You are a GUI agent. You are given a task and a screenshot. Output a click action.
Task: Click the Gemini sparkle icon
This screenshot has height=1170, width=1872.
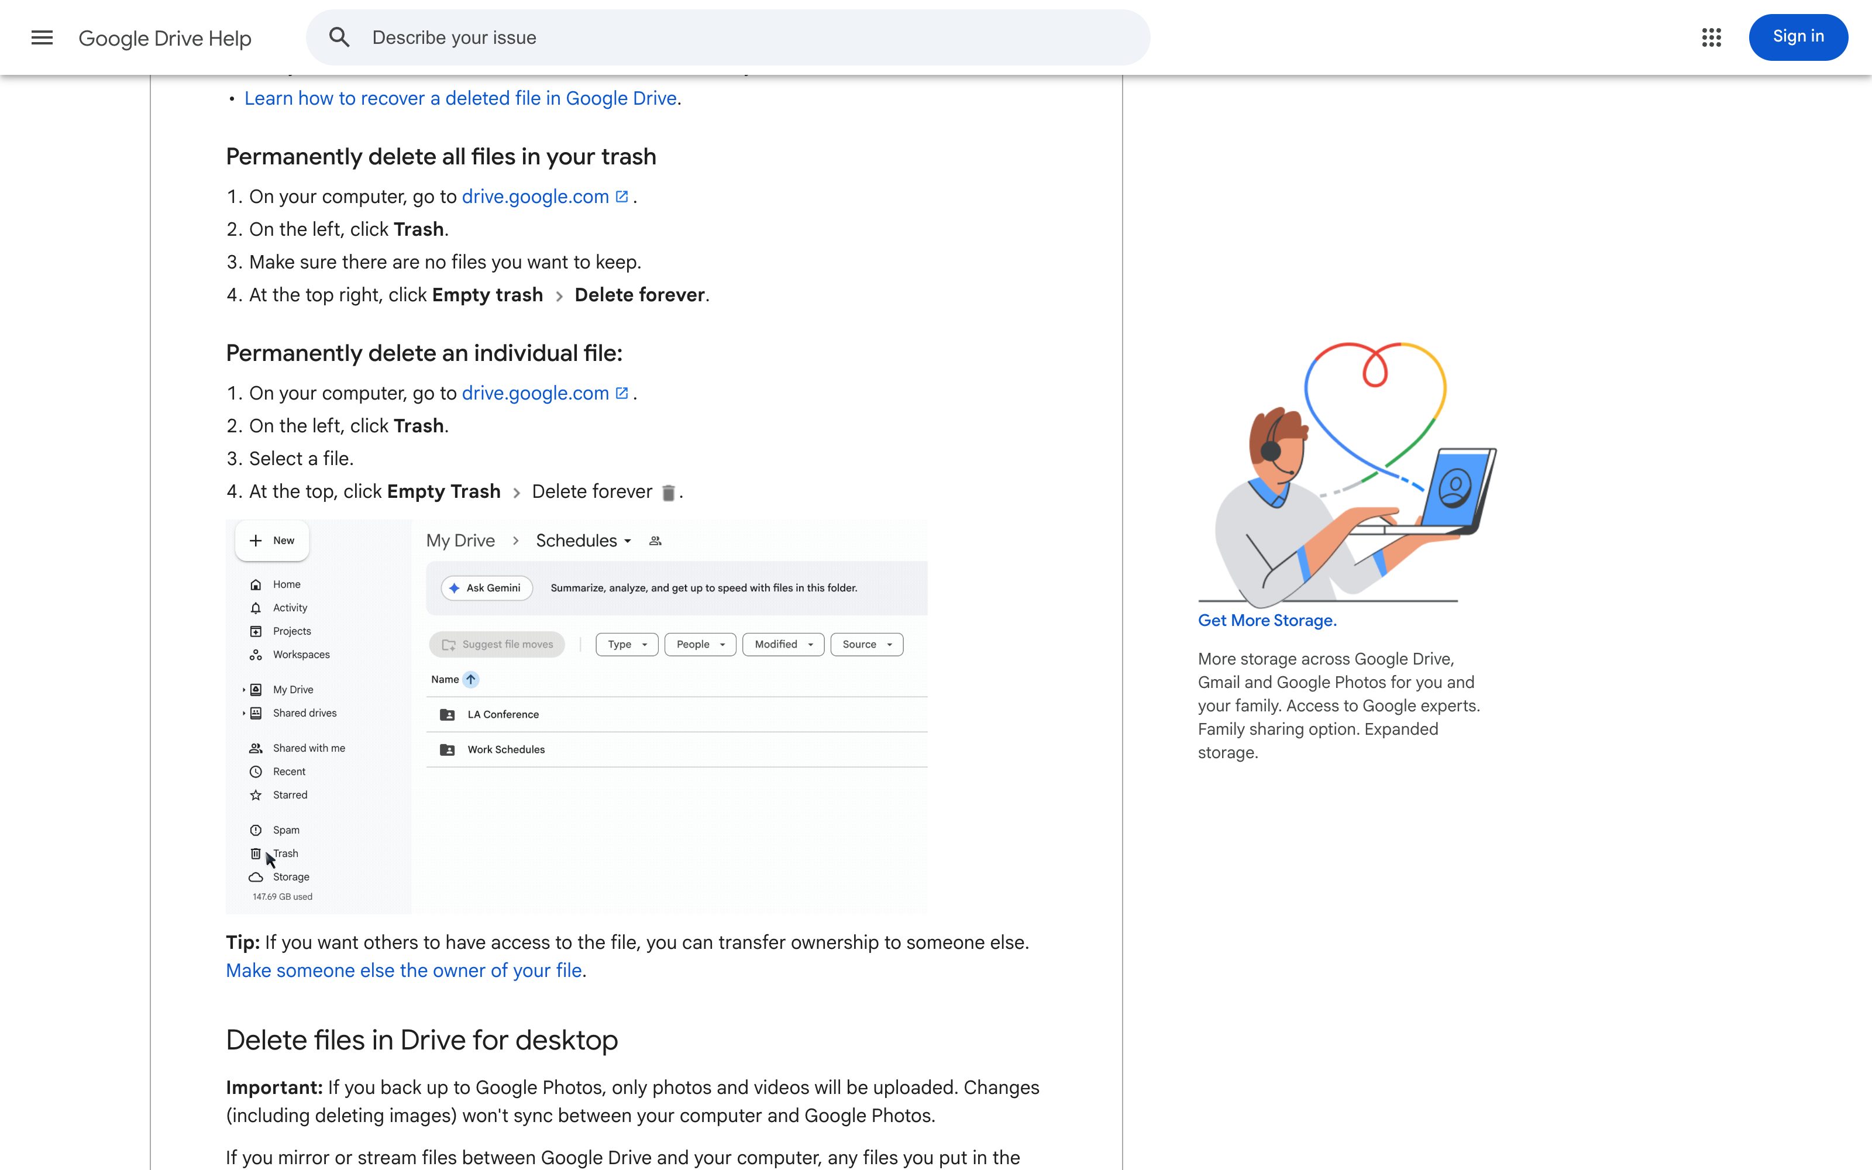454,588
